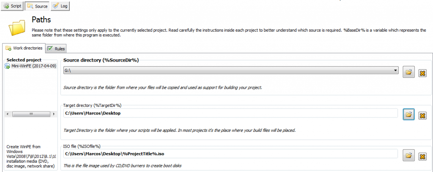Image resolution: width=433 pixels, height=172 pixels.
Task: Open the Source directory dropdown arrow
Action: point(395,71)
